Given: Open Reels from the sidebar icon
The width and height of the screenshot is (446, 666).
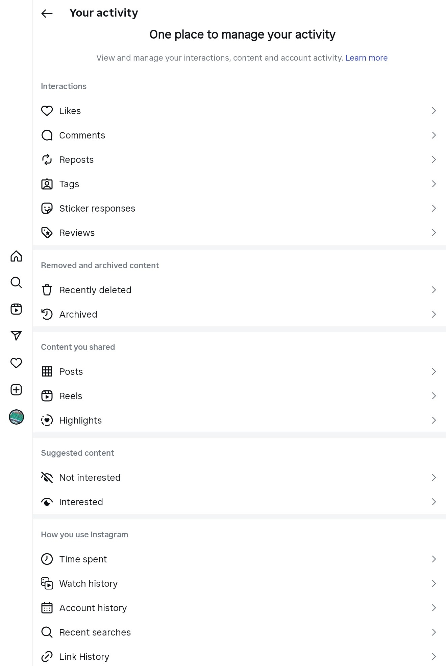Looking at the screenshot, I should [x=16, y=309].
